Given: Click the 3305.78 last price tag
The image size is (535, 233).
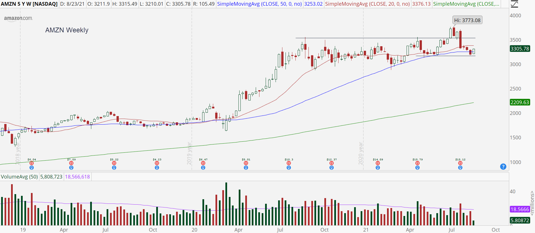Looking at the screenshot, I should coord(520,49).
